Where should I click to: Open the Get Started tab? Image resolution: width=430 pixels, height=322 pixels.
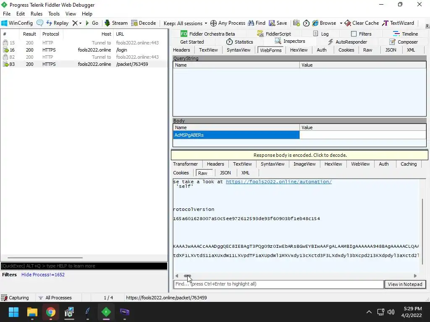click(x=192, y=42)
